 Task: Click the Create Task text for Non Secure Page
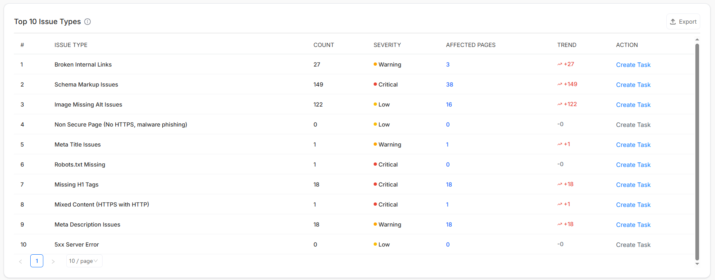pyautogui.click(x=633, y=125)
